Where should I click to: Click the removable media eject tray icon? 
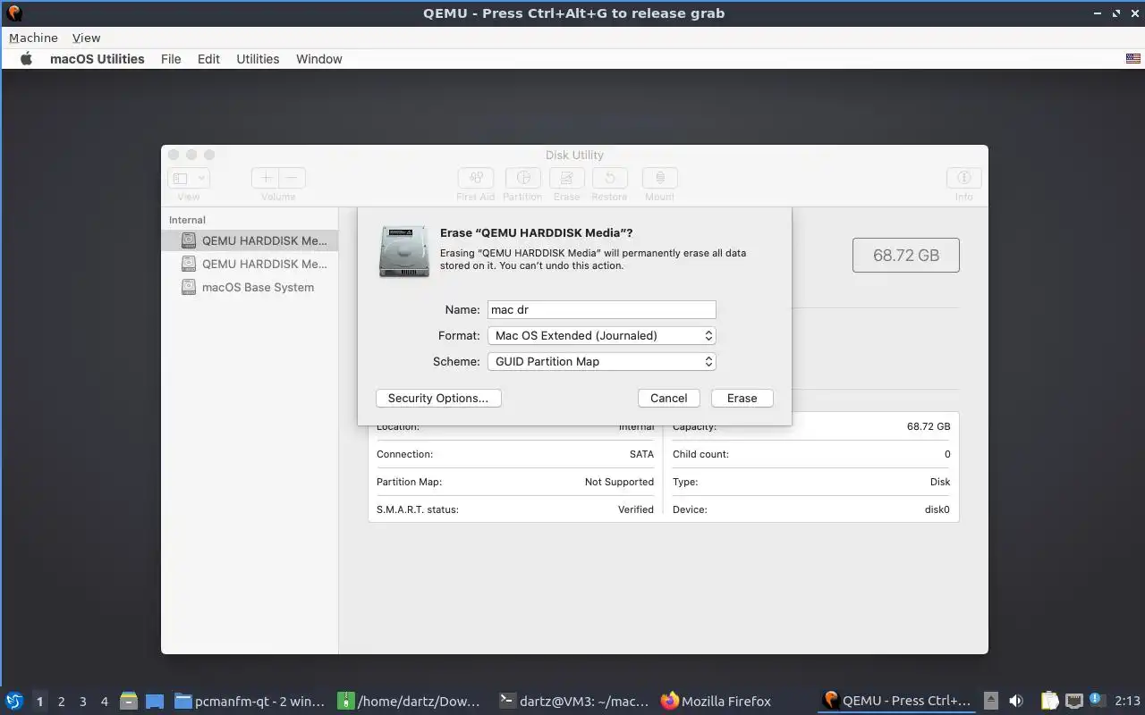pos(991,701)
